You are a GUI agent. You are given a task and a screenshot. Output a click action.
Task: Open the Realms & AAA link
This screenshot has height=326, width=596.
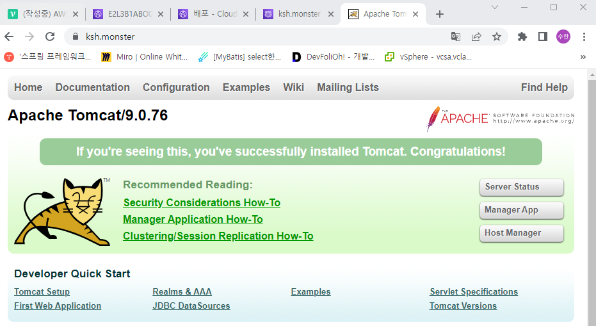[182, 292]
